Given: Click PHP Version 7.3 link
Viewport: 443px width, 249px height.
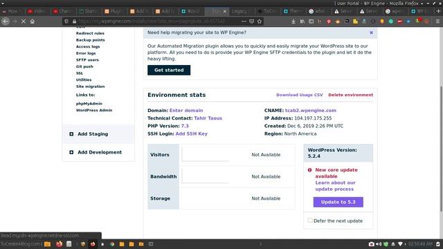Looking at the screenshot, I should click(185, 126).
